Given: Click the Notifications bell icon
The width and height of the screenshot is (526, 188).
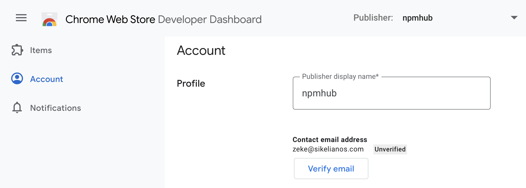Looking at the screenshot, I should pos(17,108).
